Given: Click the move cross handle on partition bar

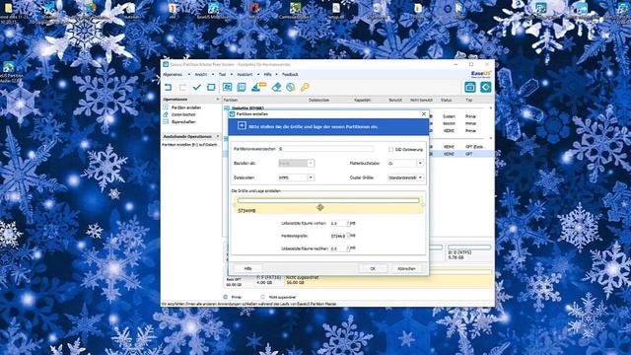Looking at the screenshot, I should (319, 207).
